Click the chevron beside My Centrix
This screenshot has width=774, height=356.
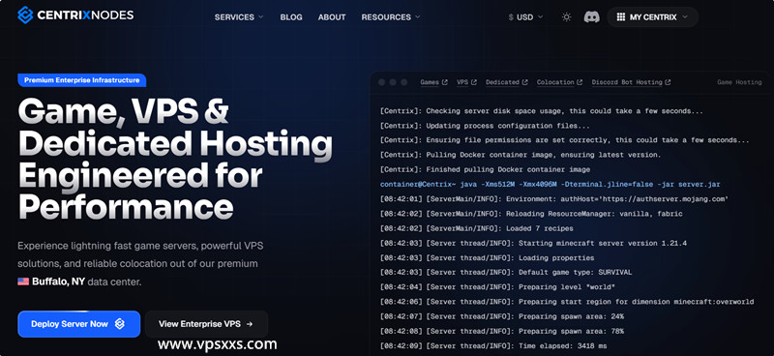pyautogui.click(x=685, y=16)
